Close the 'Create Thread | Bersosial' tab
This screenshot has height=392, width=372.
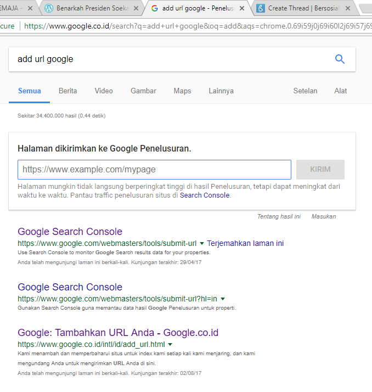point(348,8)
